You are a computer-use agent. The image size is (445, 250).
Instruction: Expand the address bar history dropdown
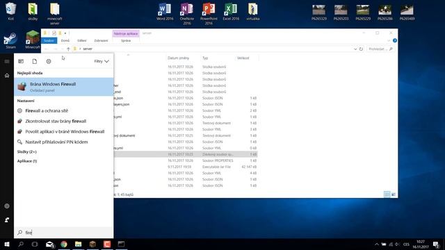pos(355,49)
